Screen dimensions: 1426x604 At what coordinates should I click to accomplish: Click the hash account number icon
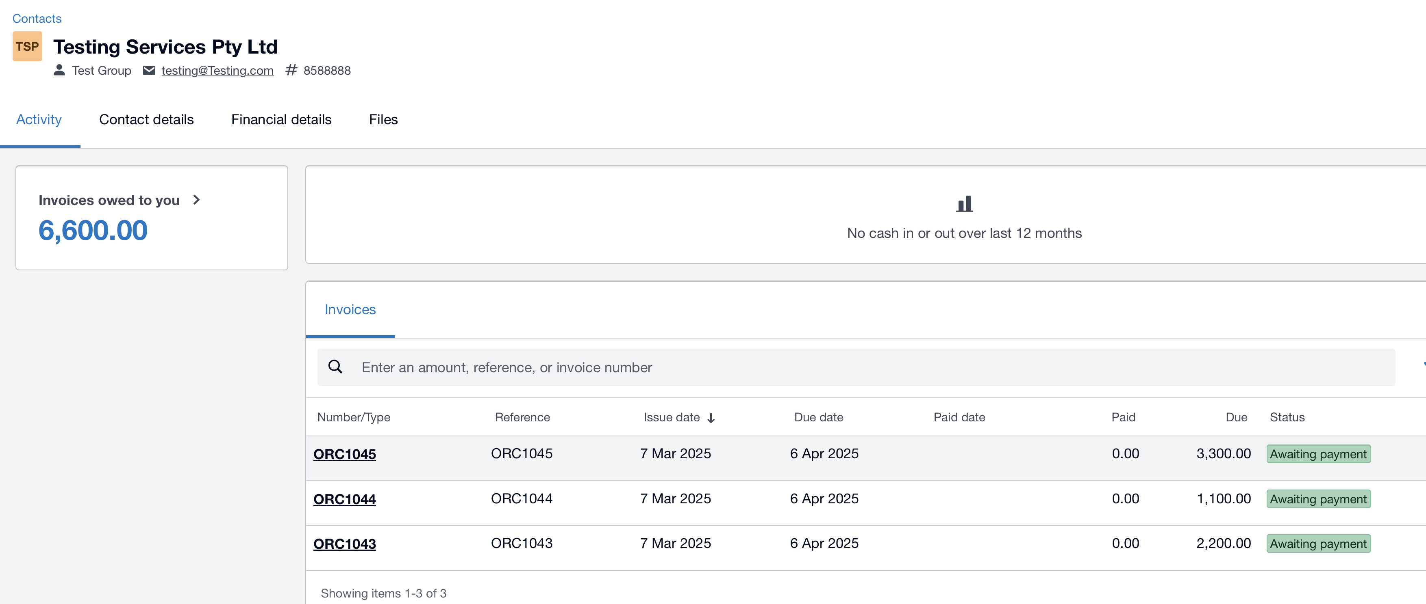(291, 70)
